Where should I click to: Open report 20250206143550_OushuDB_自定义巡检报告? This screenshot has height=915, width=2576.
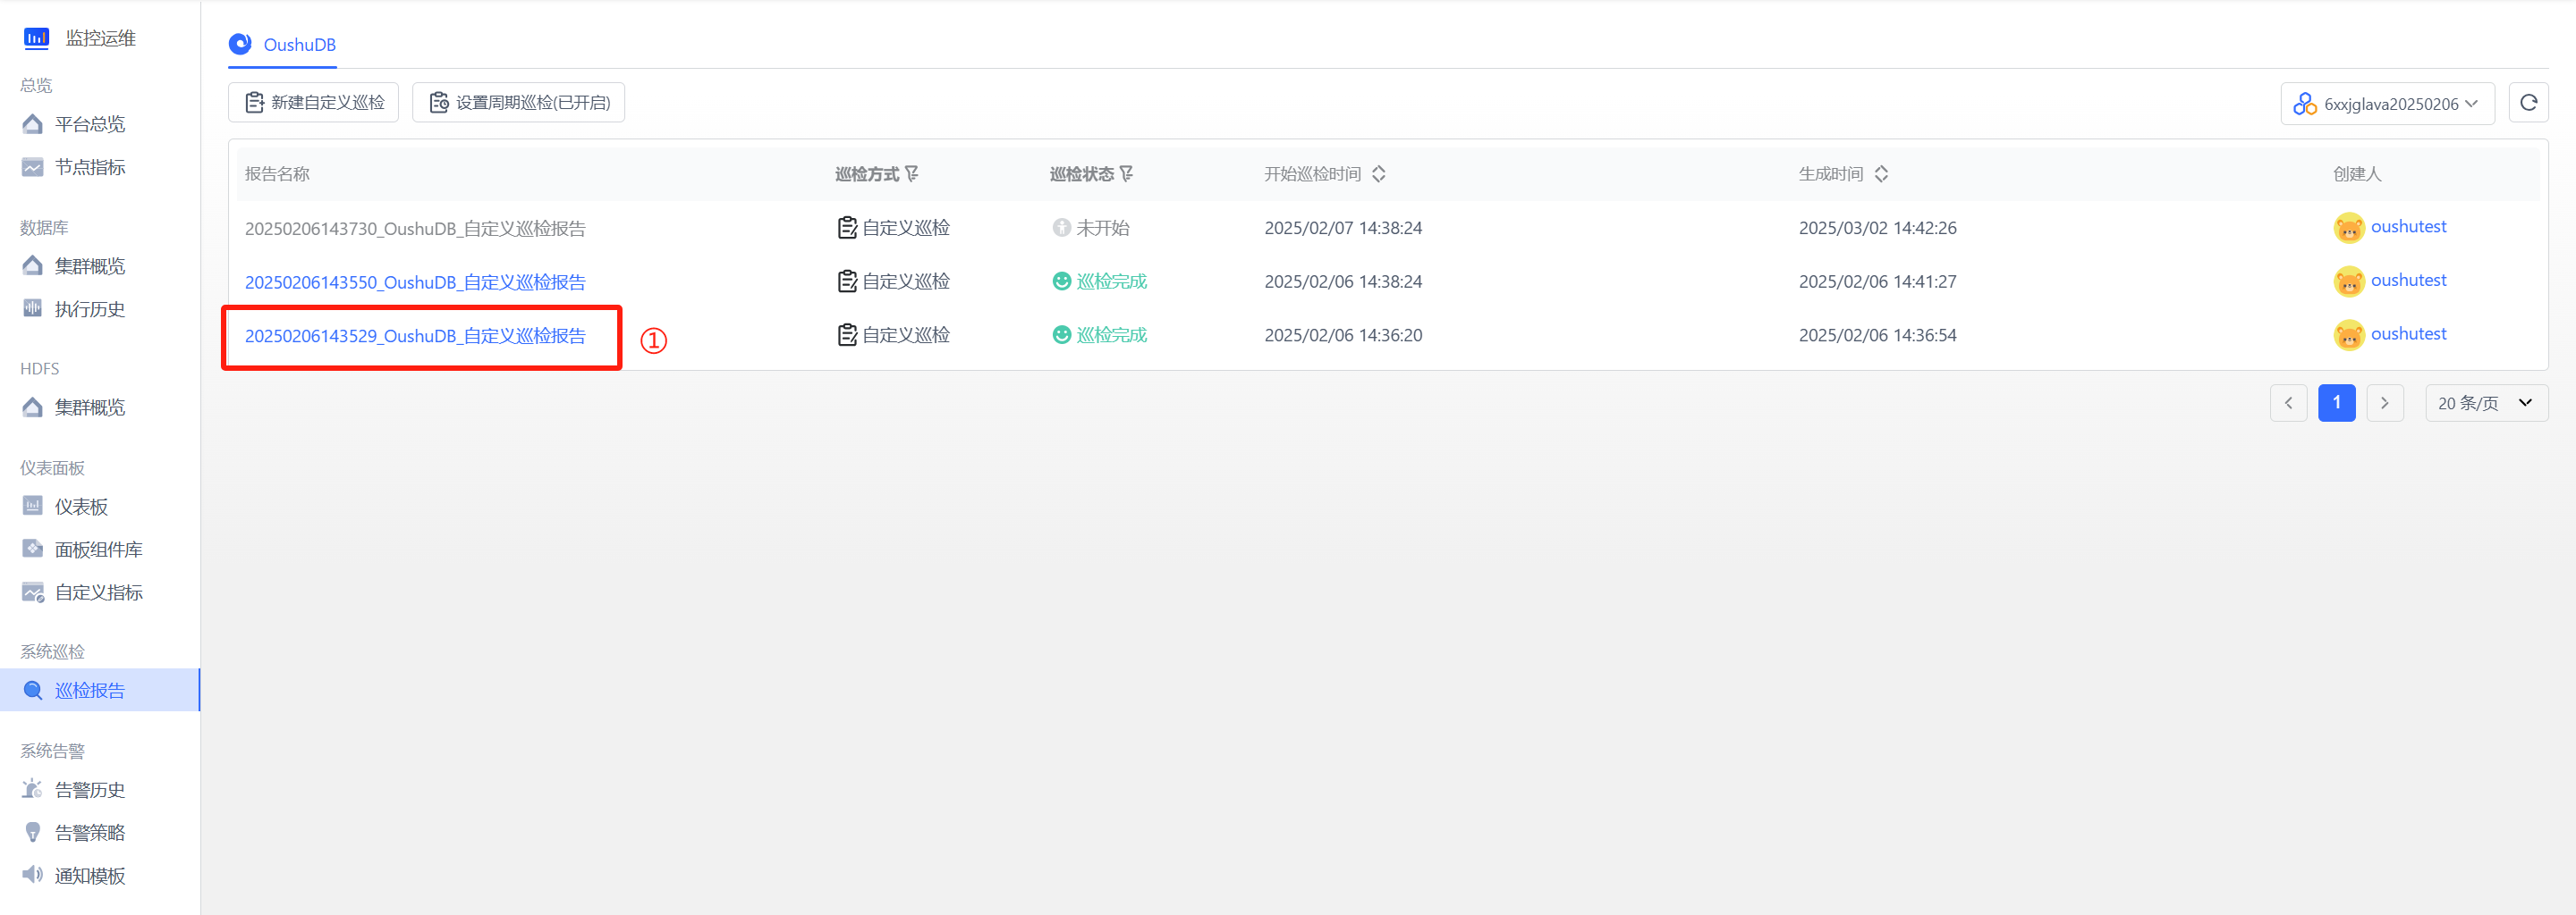click(415, 282)
